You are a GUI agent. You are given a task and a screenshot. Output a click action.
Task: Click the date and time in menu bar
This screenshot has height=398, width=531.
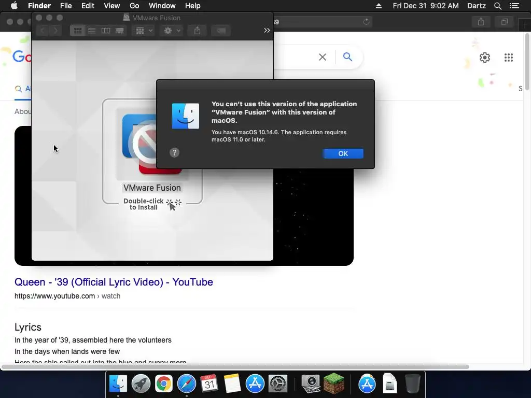point(426,6)
